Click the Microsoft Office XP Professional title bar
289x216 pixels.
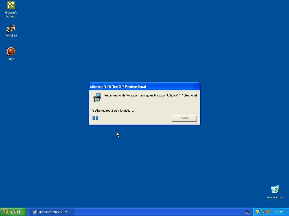click(144, 87)
